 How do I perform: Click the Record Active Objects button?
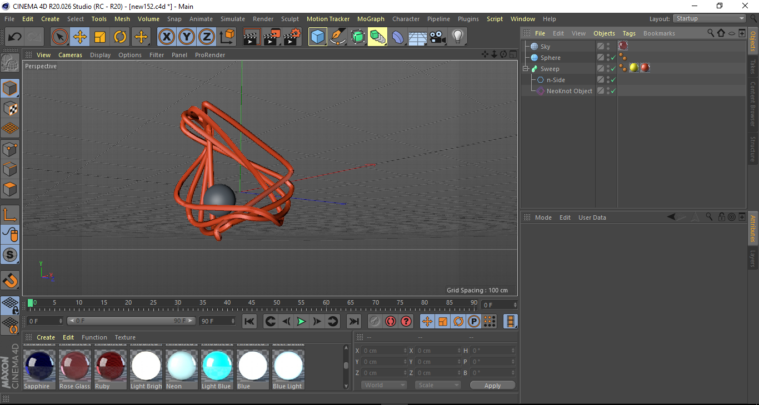(374, 321)
